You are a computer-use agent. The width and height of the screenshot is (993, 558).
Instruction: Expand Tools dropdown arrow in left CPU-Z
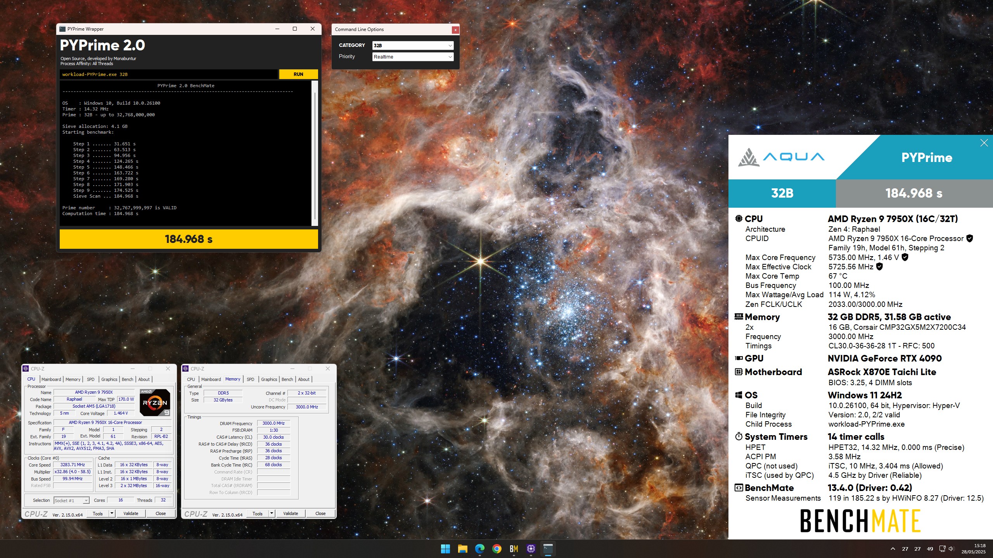pos(112,513)
